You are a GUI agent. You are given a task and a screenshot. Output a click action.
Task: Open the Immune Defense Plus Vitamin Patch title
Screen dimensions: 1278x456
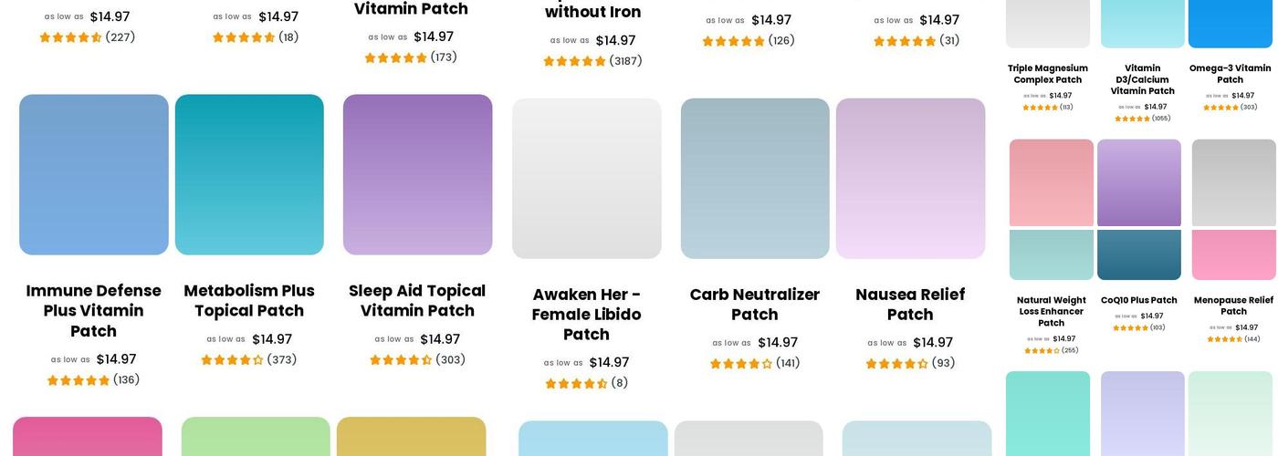point(93,310)
